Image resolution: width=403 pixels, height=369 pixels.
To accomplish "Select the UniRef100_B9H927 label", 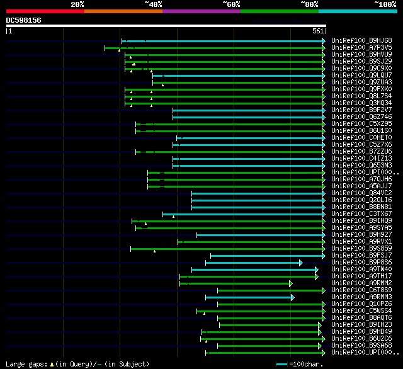I will point(361,235).
